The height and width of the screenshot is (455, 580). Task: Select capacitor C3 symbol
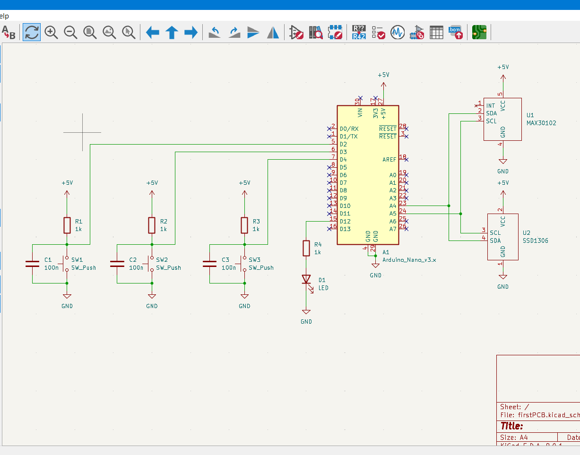click(x=209, y=264)
